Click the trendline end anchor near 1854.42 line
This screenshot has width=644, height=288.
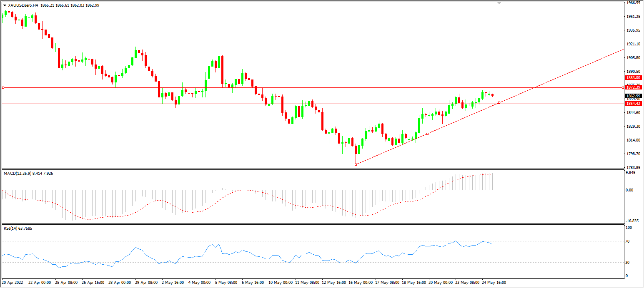point(499,103)
